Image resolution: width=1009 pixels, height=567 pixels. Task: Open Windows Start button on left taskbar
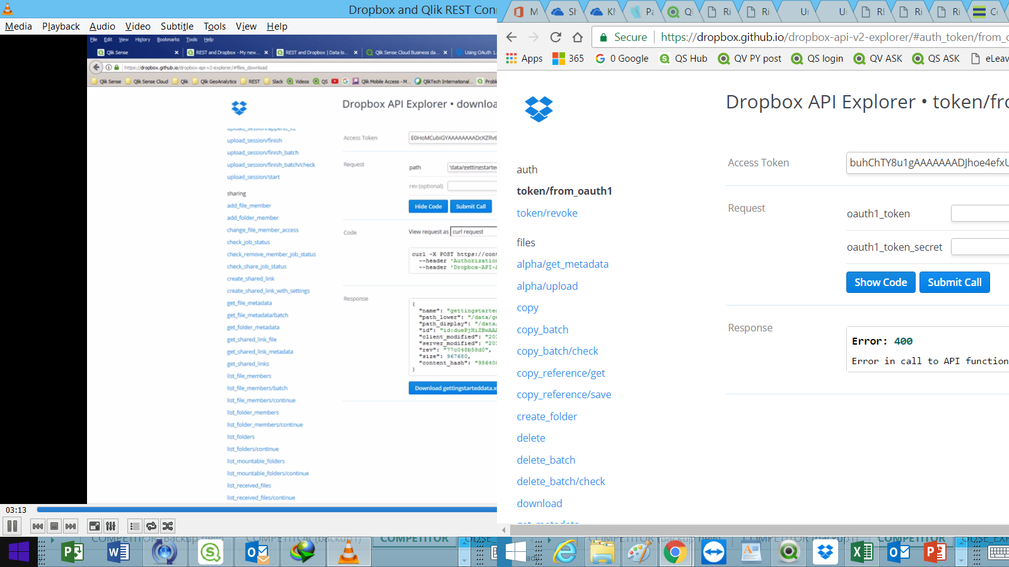point(18,553)
